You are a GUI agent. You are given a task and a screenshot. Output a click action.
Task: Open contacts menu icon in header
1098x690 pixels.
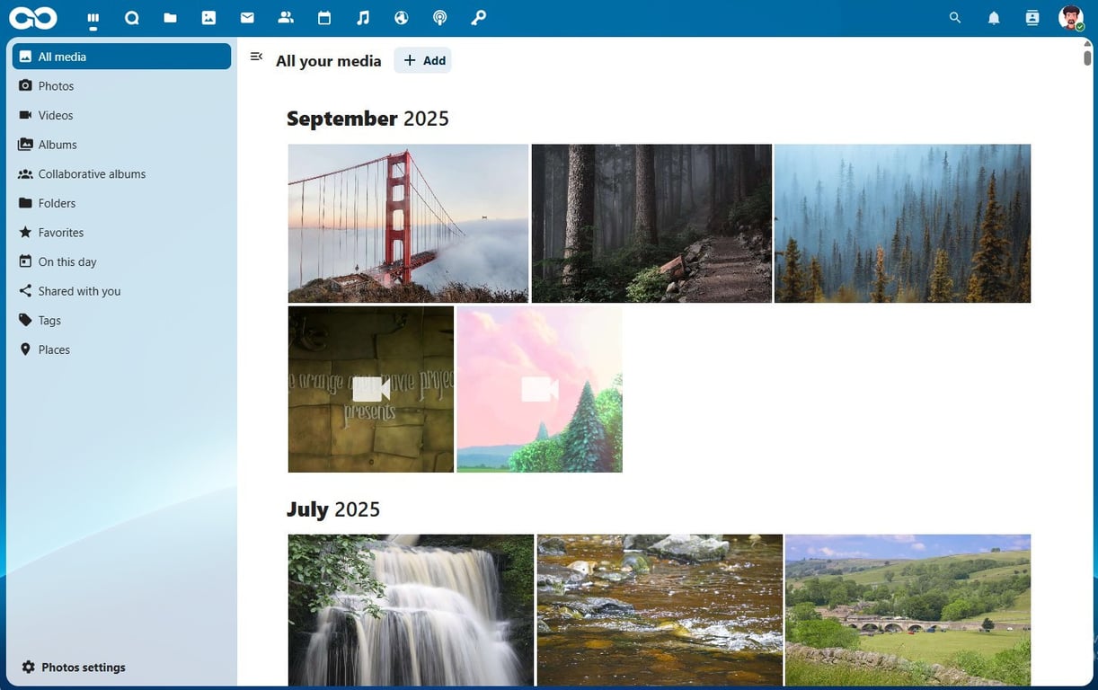1032,18
